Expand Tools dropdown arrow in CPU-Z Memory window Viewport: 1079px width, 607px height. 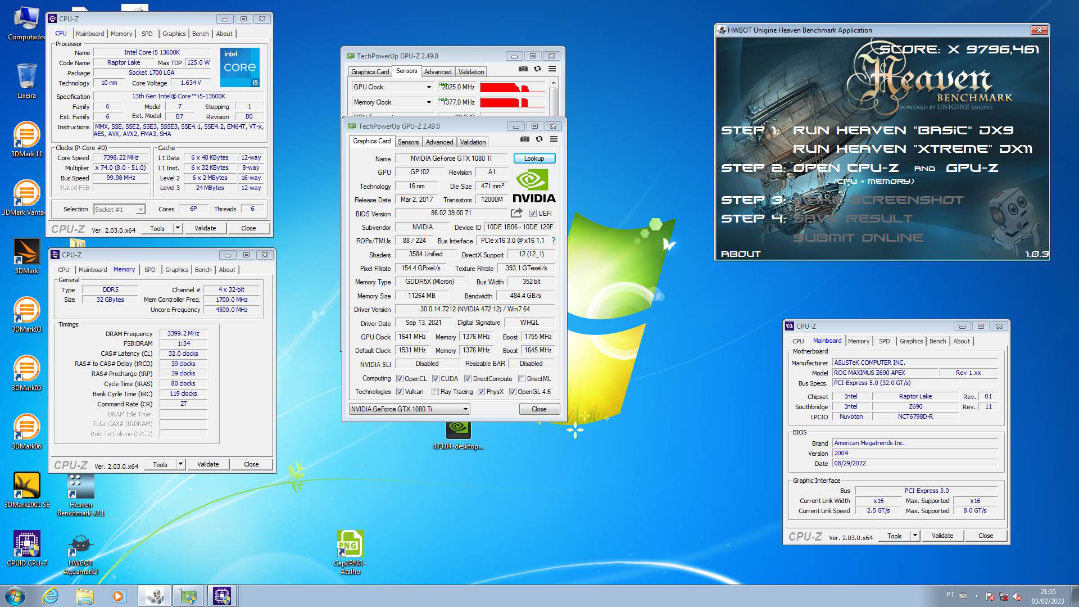point(181,464)
